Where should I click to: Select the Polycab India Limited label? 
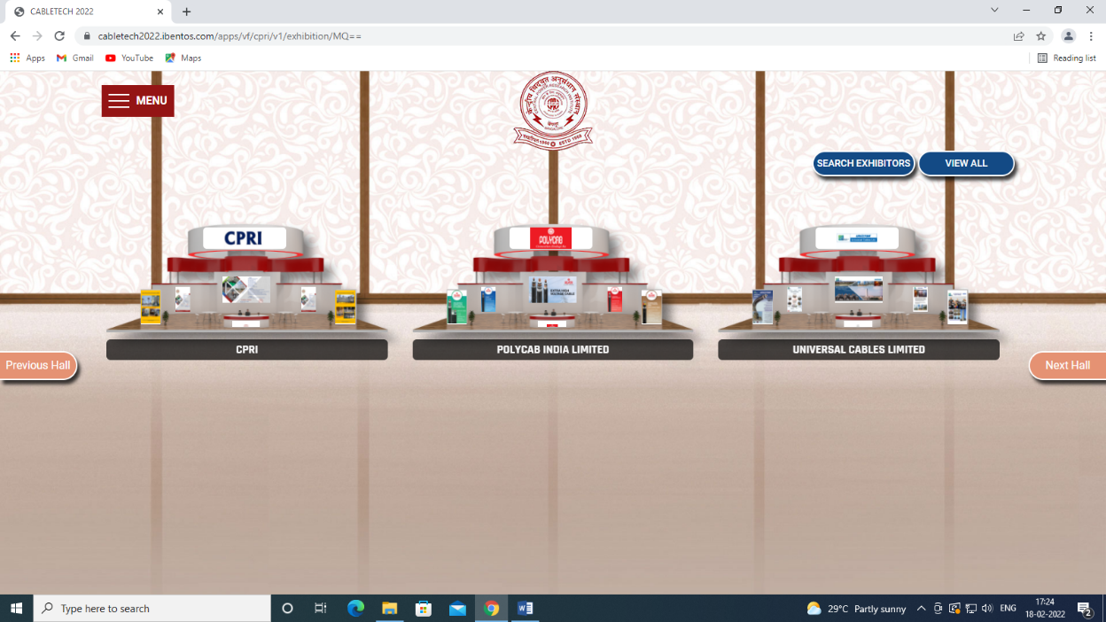[552, 350]
